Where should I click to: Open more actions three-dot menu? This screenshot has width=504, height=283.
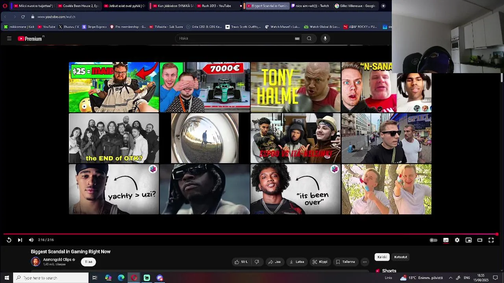(x=365, y=262)
